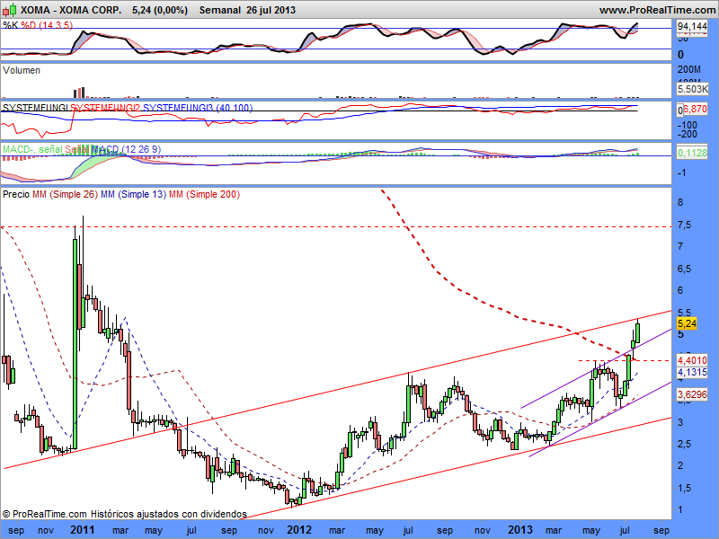Select the 5.503K volume value tag
This screenshot has height=539, width=719.
click(x=692, y=89)
